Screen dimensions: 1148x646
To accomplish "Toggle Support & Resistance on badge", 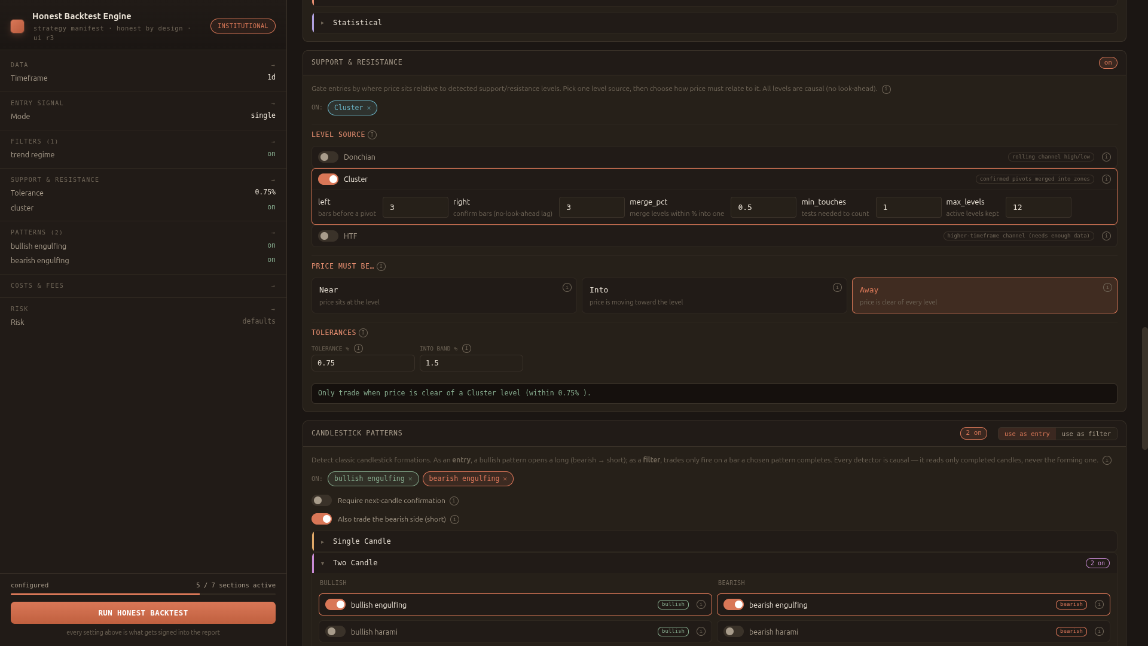I will coord(1107,63).
